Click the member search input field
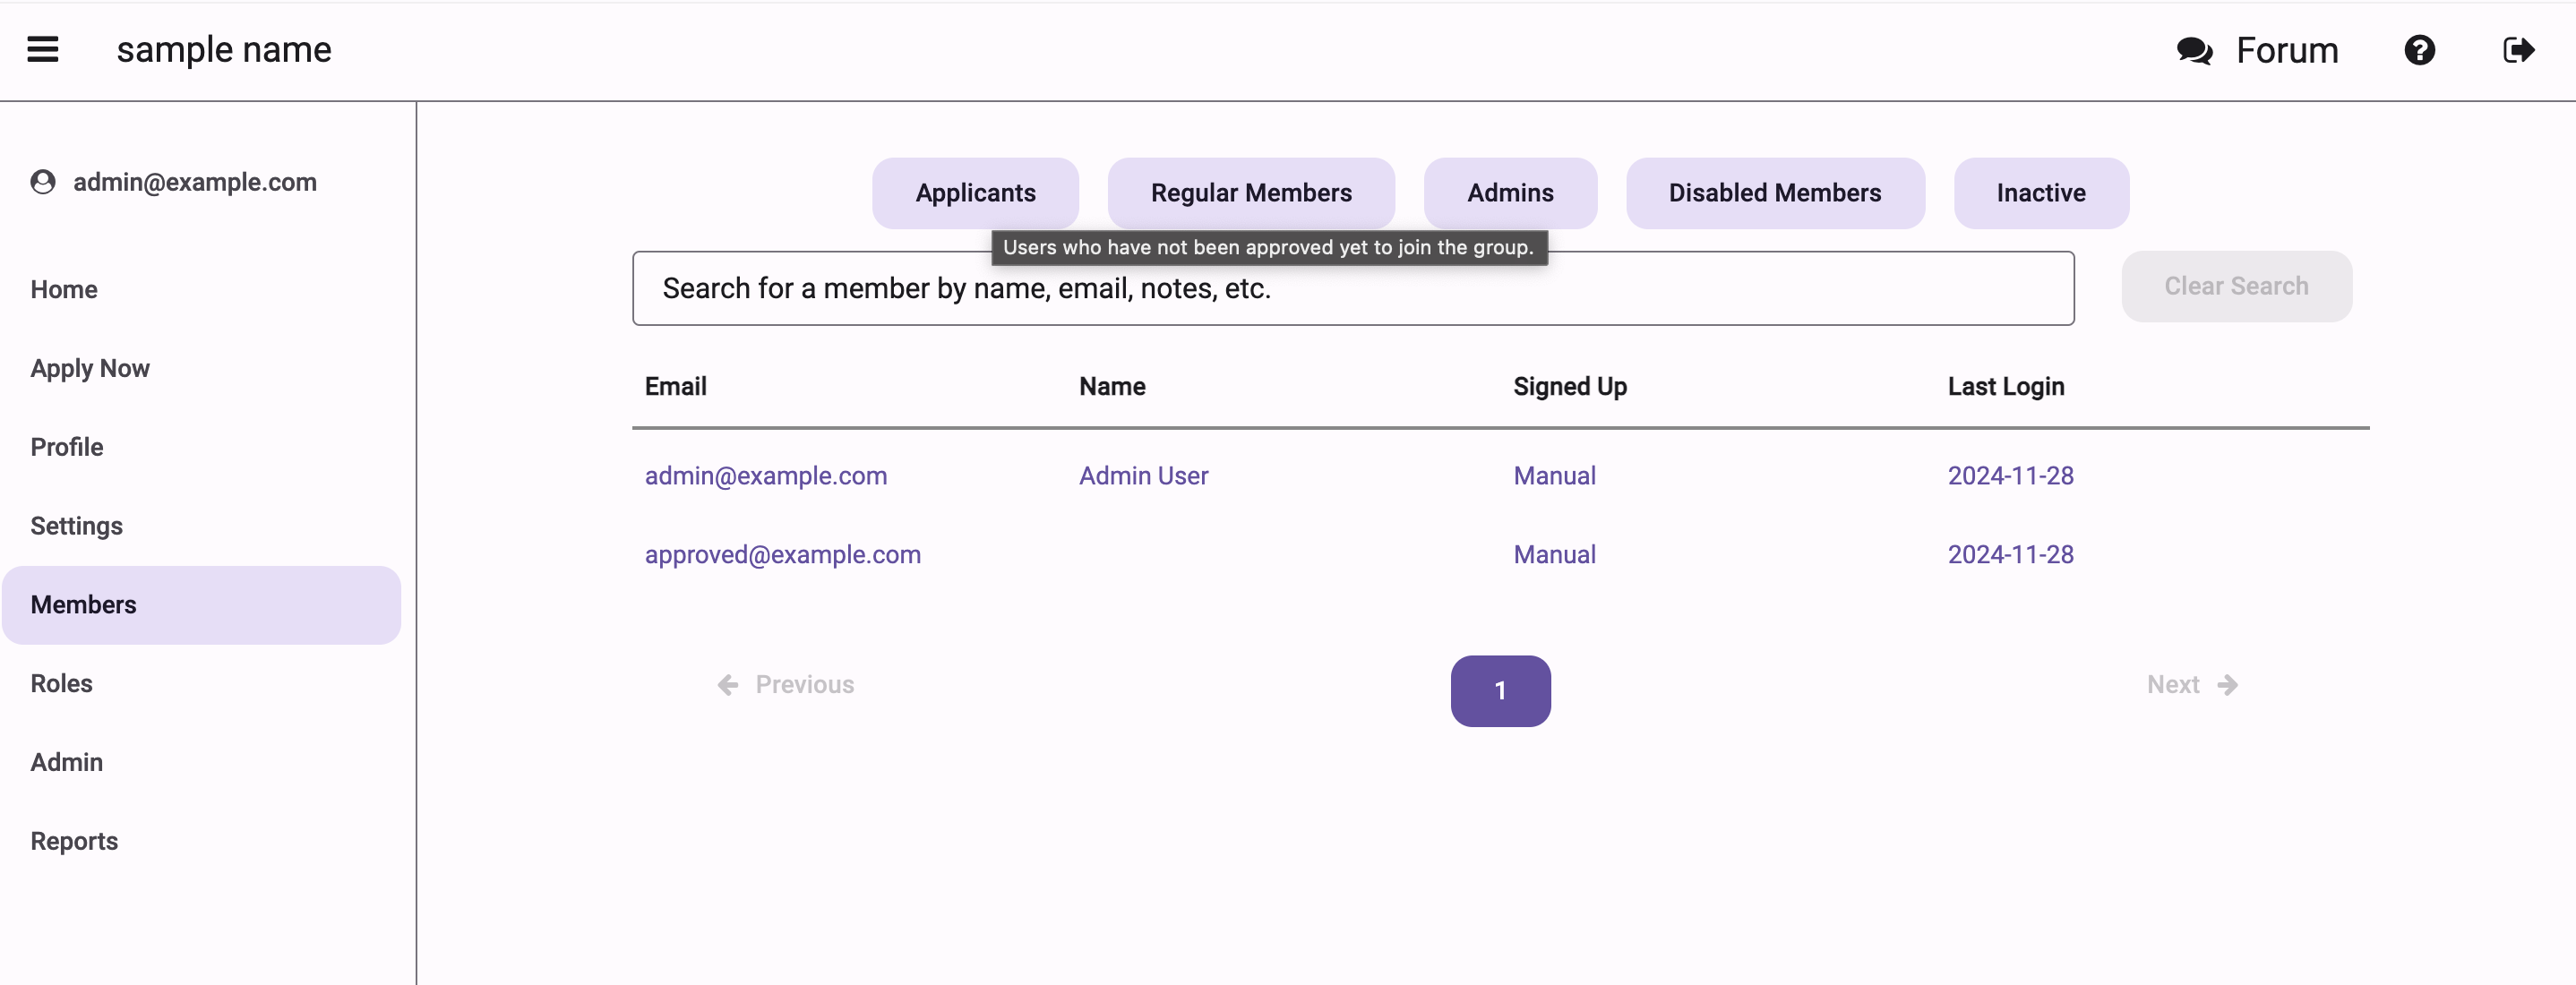2576x985 pixels. 1351,287
